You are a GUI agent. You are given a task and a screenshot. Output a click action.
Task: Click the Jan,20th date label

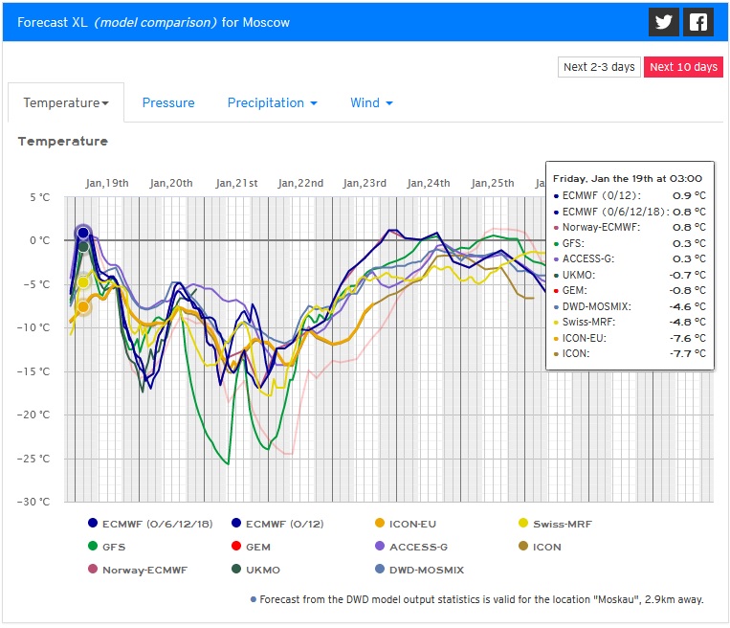click(x=171, y=183)
